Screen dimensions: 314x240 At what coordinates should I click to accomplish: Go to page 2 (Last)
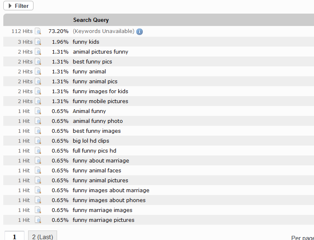tap(42, 237)
